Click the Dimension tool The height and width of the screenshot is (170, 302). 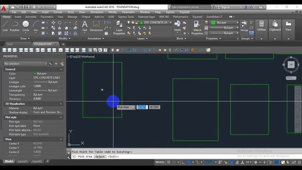[96, 26]
